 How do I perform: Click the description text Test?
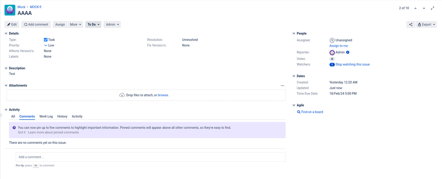tap(12, 74)
